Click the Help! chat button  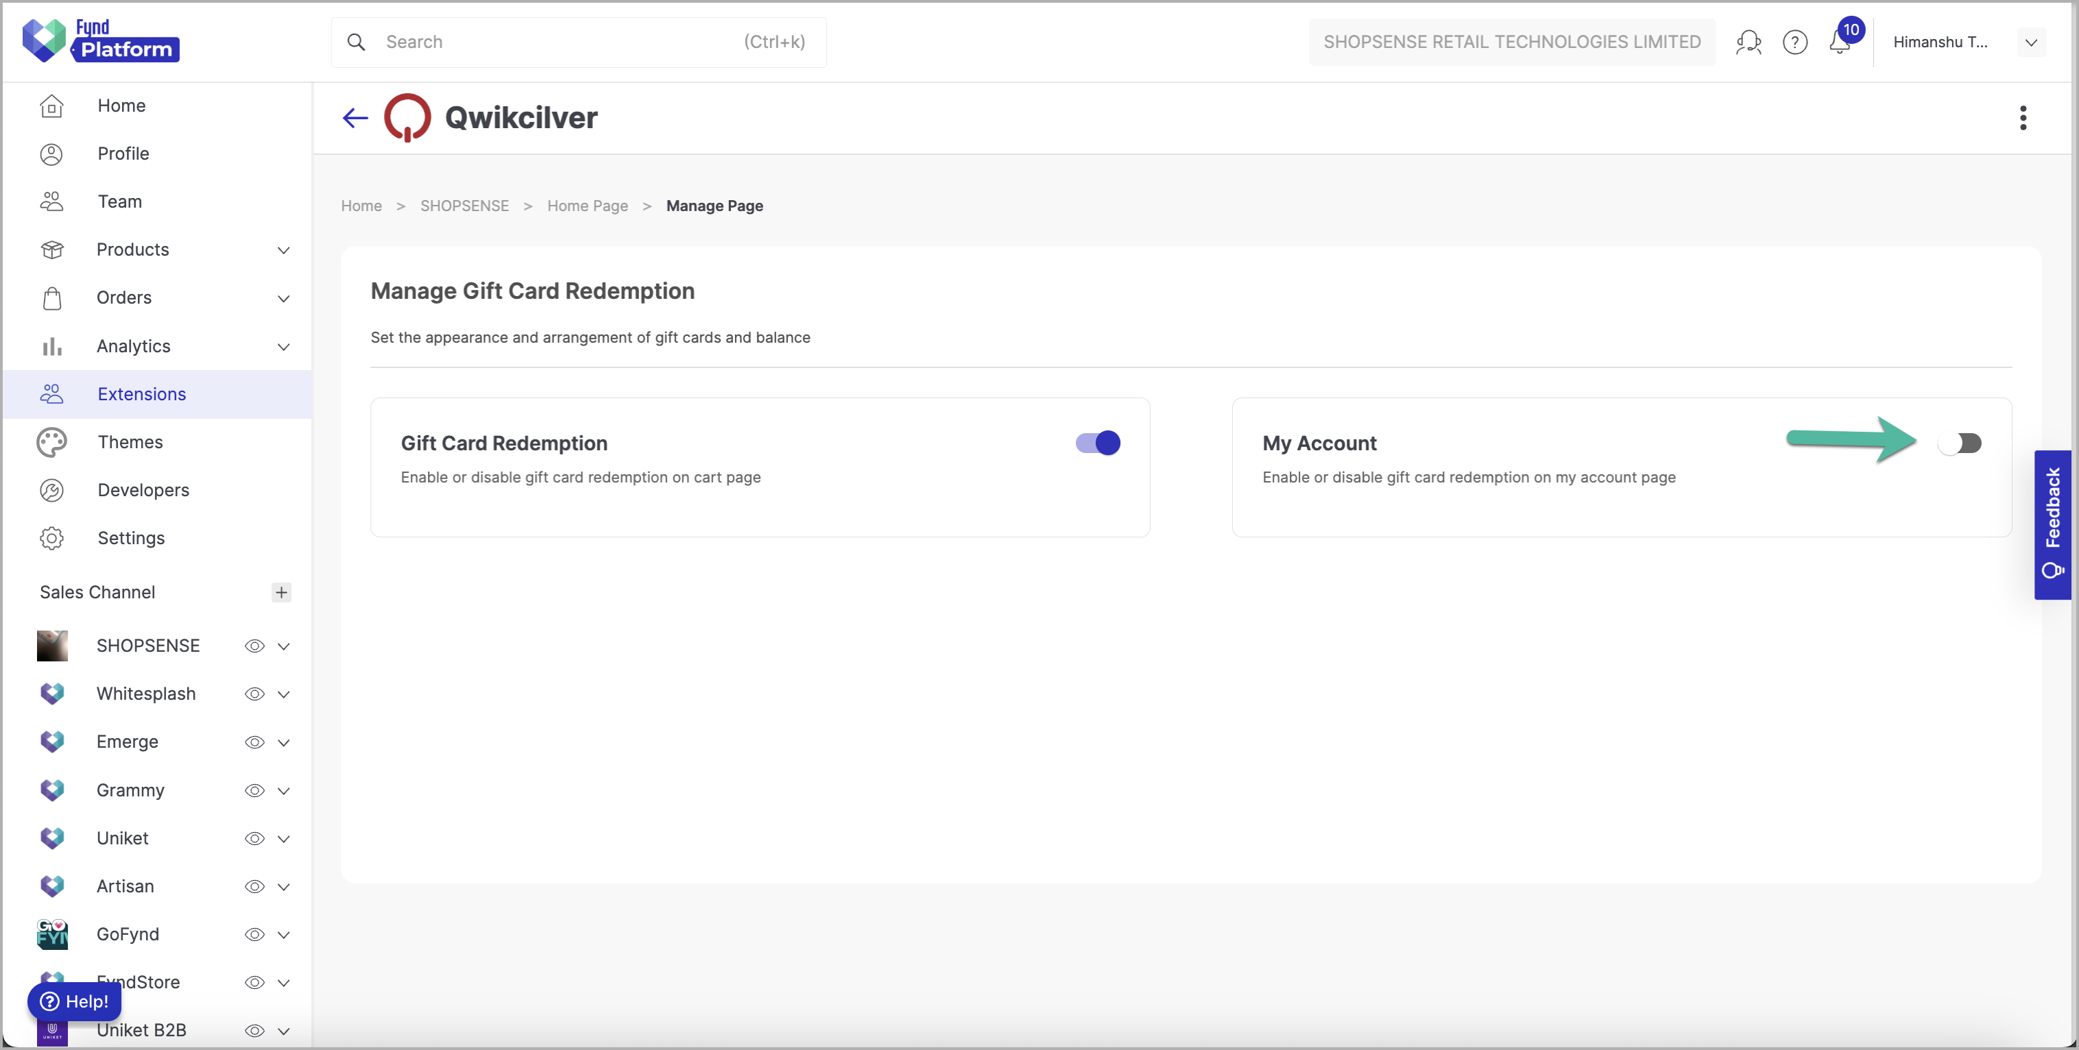click(74, 1001)
